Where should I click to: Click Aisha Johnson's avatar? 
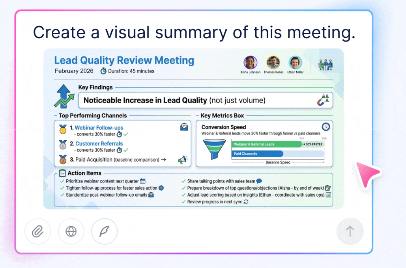251,63
